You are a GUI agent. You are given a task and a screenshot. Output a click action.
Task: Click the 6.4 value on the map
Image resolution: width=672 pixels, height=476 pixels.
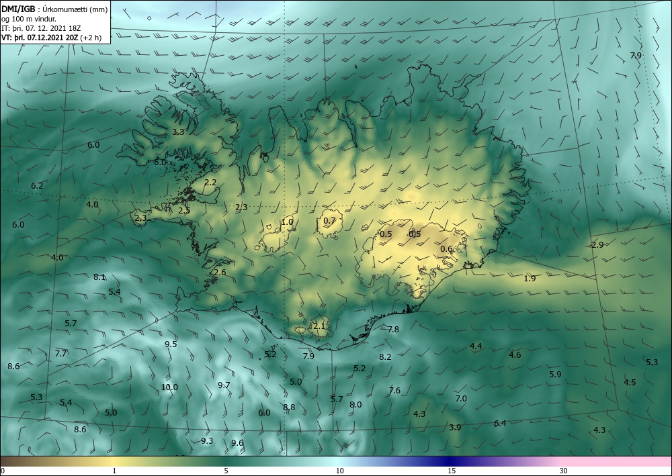click(500, 424)
